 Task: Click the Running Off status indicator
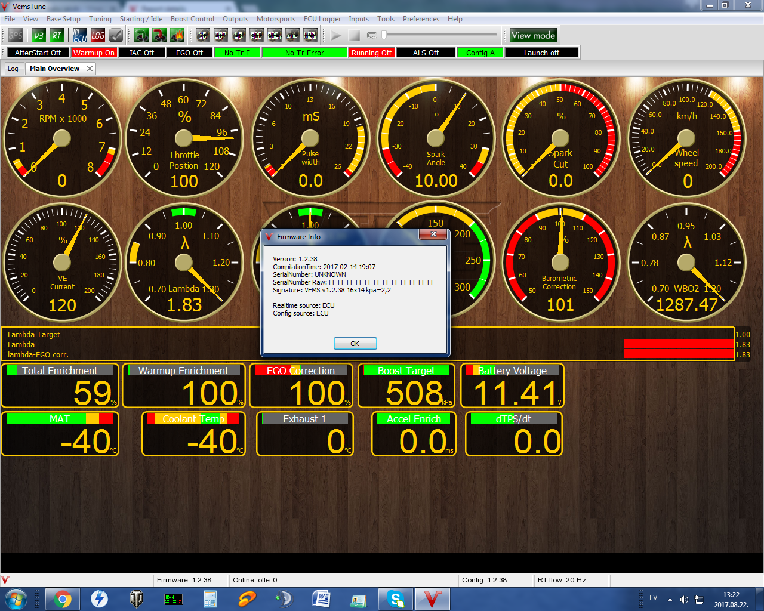(371, 53)
